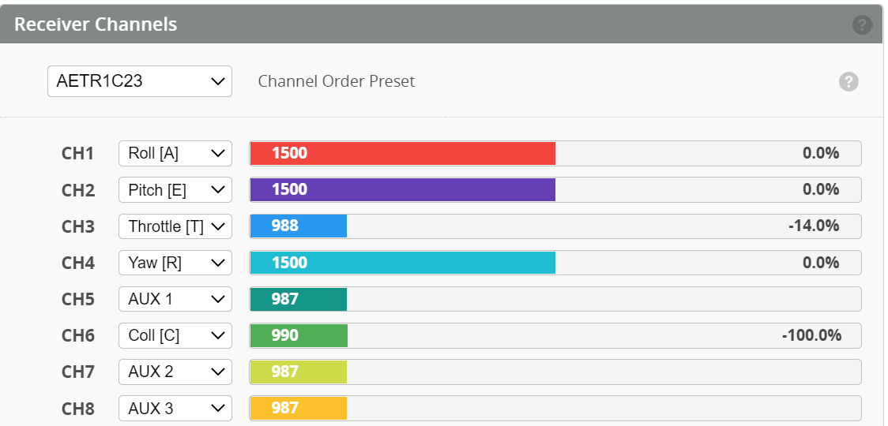Expand the CH2 Pitch [E] dropdown
Screen dimensions: 888x426
tap(175, 190)
